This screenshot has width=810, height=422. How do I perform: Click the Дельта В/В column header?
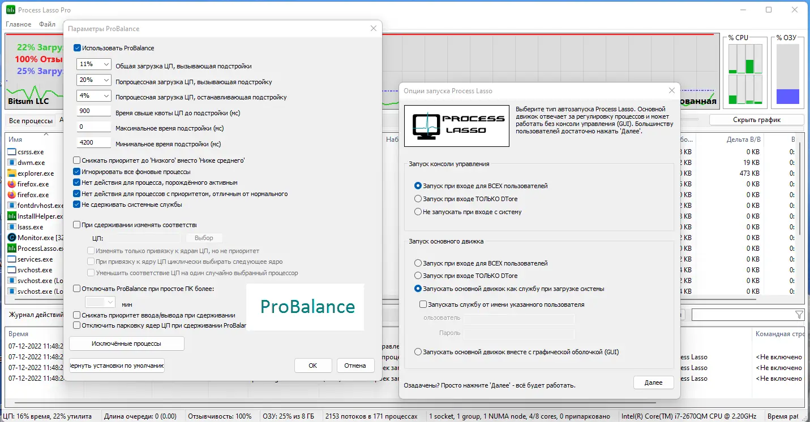pyautogui.click(x=744, y=140)
